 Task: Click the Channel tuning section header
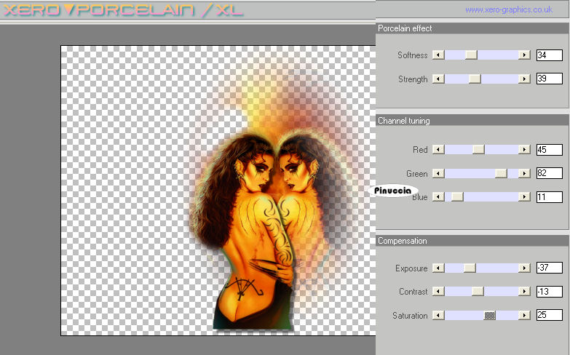472,121
